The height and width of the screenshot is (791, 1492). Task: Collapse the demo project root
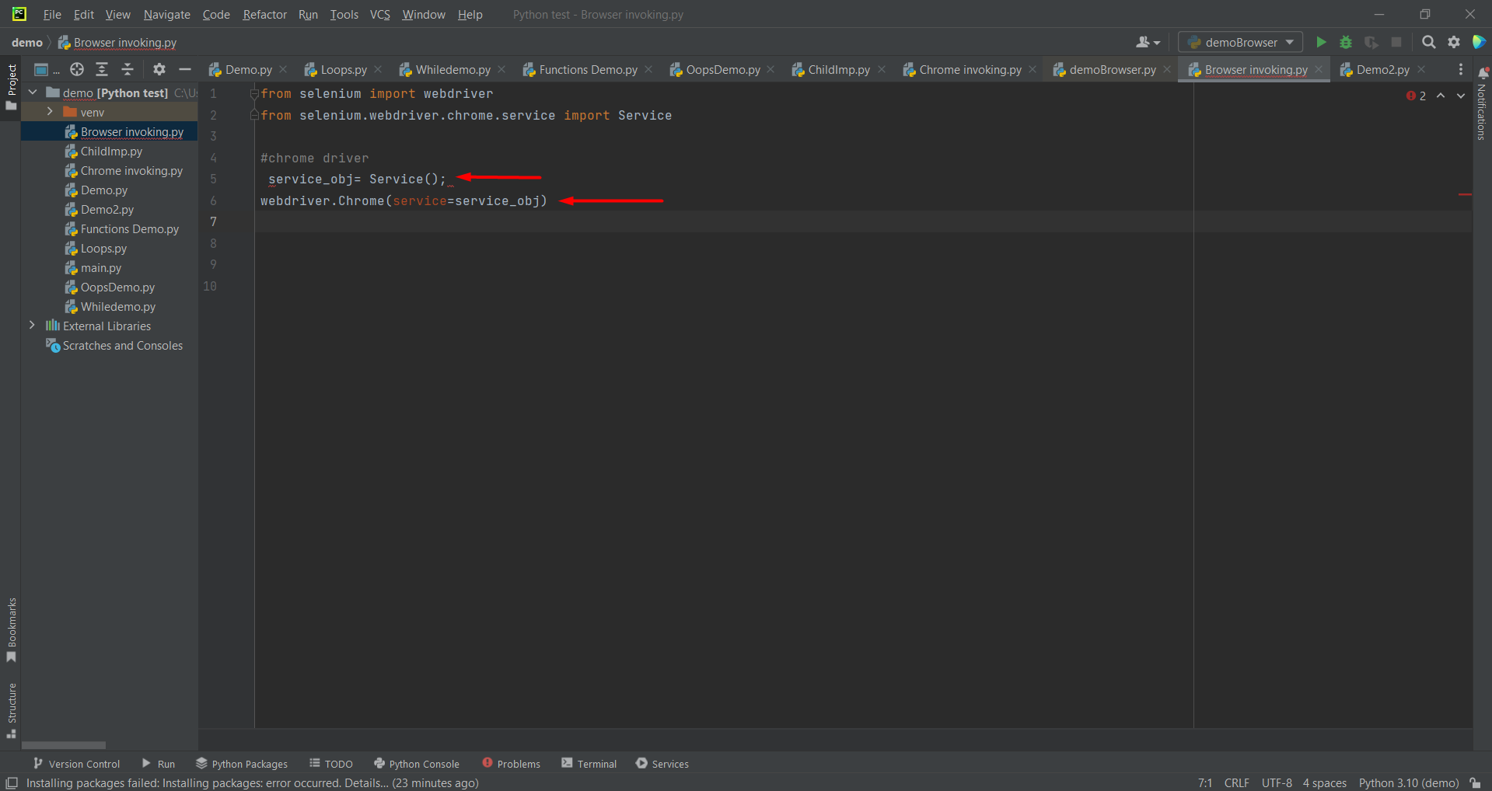click(33, 92)
